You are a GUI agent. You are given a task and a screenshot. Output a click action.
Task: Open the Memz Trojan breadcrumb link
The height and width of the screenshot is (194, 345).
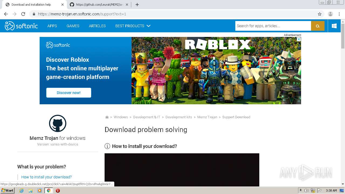coord(207,117)
